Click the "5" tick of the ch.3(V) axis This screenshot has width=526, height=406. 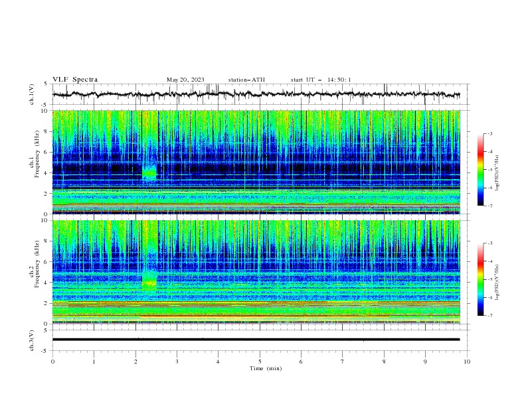[x=46, y=330]
